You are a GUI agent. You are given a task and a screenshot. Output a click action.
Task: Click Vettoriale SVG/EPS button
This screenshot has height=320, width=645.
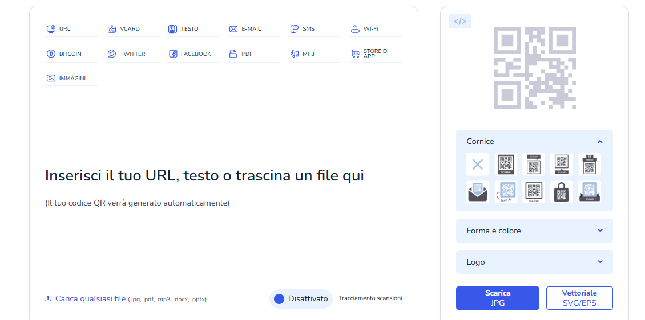coord(579,298)
